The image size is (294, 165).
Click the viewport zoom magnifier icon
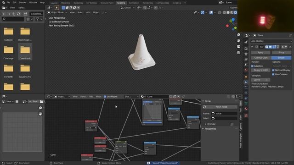click(x=238, y=35)
